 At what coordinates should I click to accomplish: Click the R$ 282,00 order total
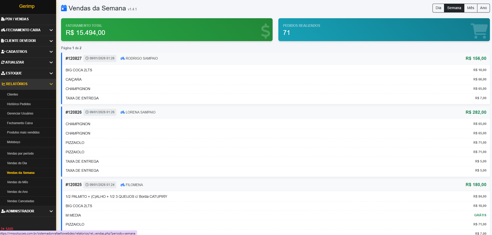[x=476, y=112]
